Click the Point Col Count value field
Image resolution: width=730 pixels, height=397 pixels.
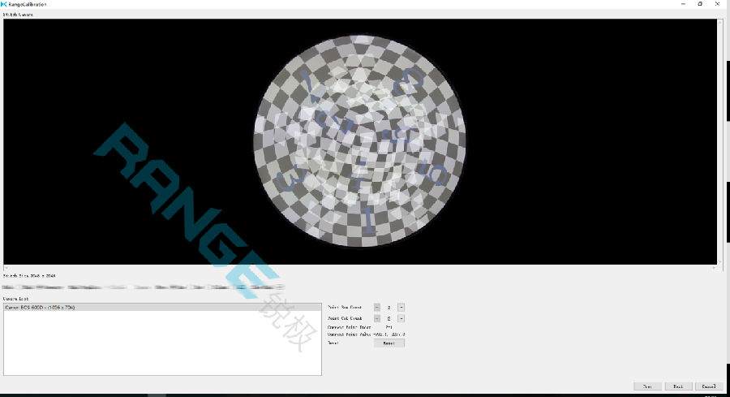point(389,318)
